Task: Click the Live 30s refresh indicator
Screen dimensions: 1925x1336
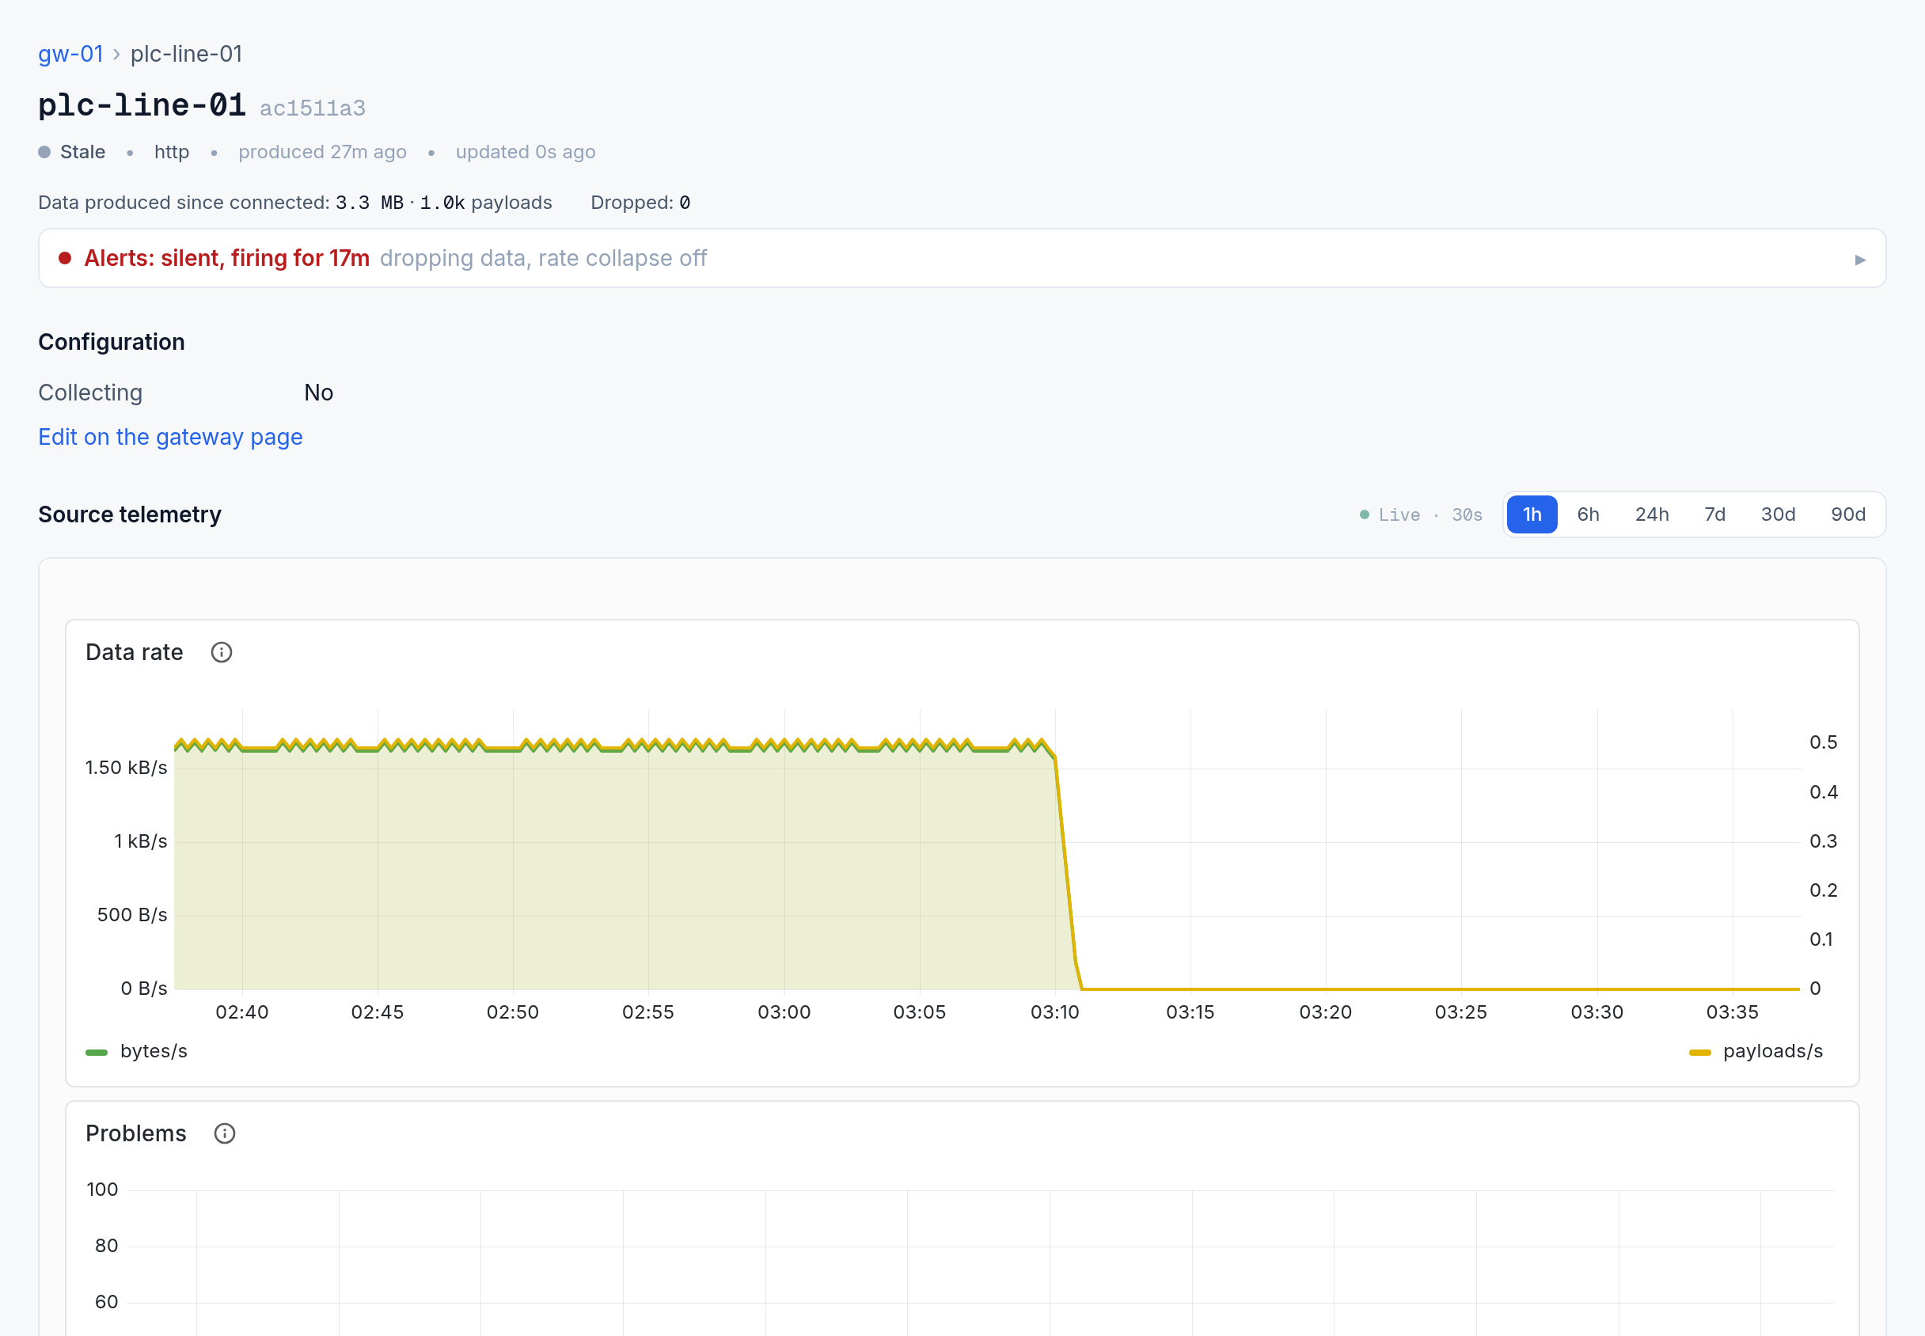Action: tap(1420, 514)
